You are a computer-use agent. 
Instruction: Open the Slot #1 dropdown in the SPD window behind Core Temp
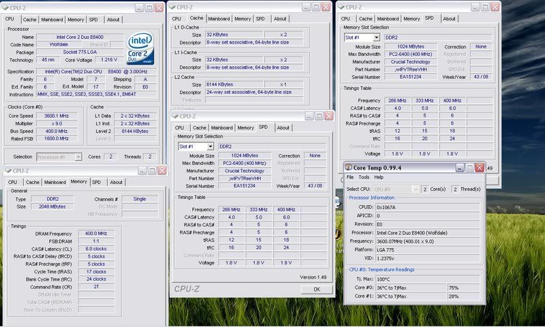[377, 37]
